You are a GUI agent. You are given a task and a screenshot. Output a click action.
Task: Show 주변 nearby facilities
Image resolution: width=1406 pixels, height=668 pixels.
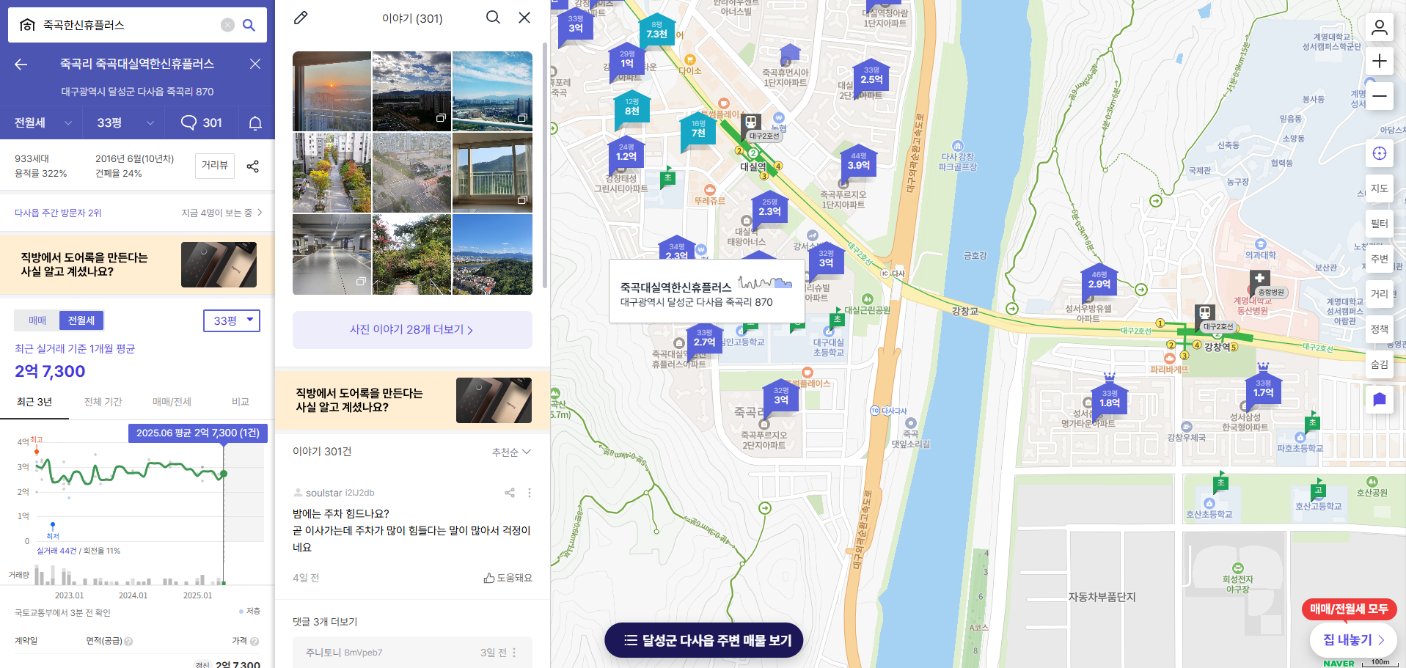click(x=1380, y=259)
